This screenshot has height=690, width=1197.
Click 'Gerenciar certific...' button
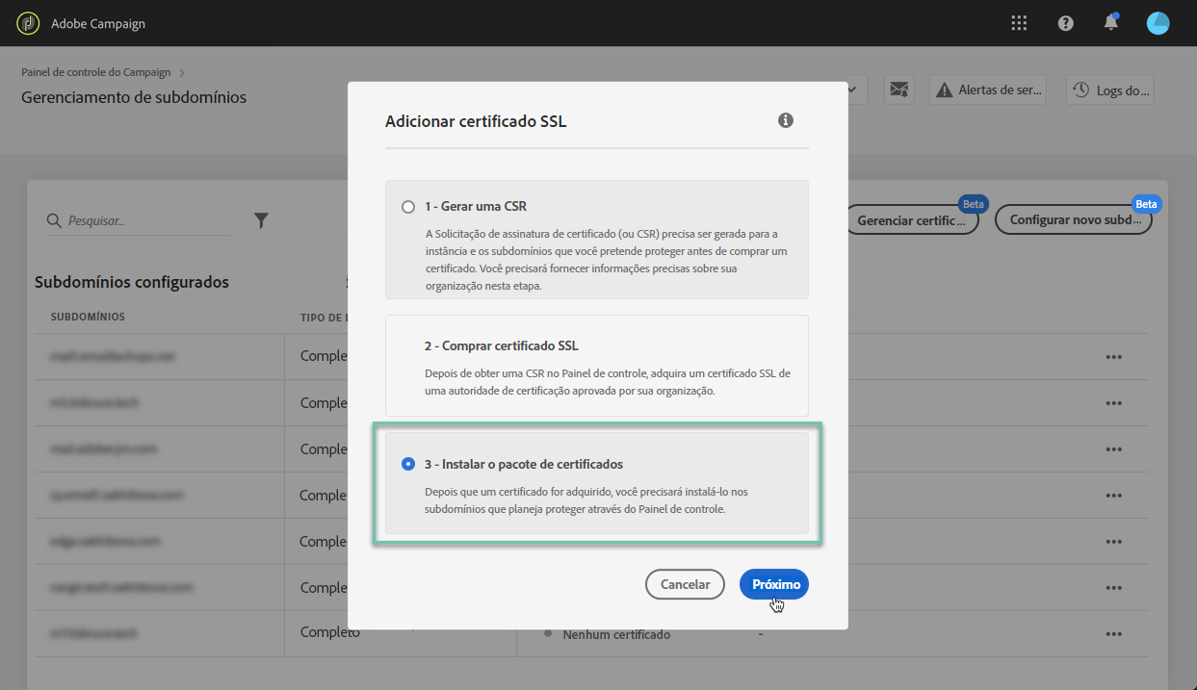(911, 219)
